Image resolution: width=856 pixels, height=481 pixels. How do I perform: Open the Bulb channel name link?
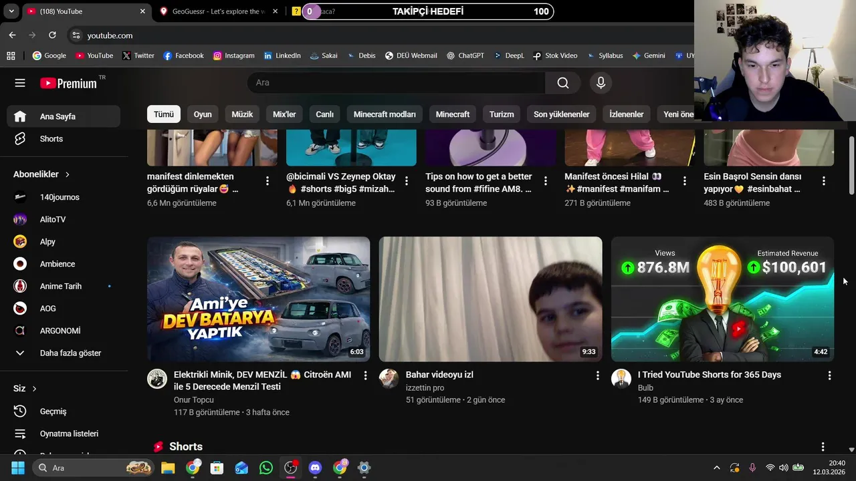coord(645,387)
